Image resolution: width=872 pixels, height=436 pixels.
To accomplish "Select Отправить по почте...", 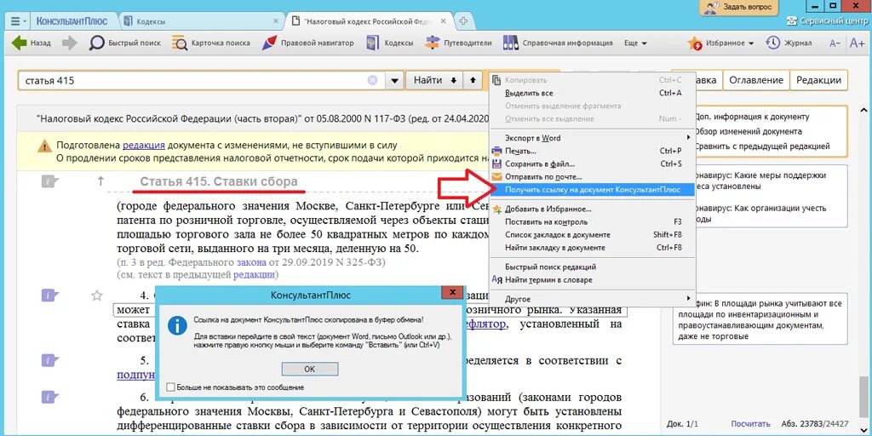I will coord(593,177).
